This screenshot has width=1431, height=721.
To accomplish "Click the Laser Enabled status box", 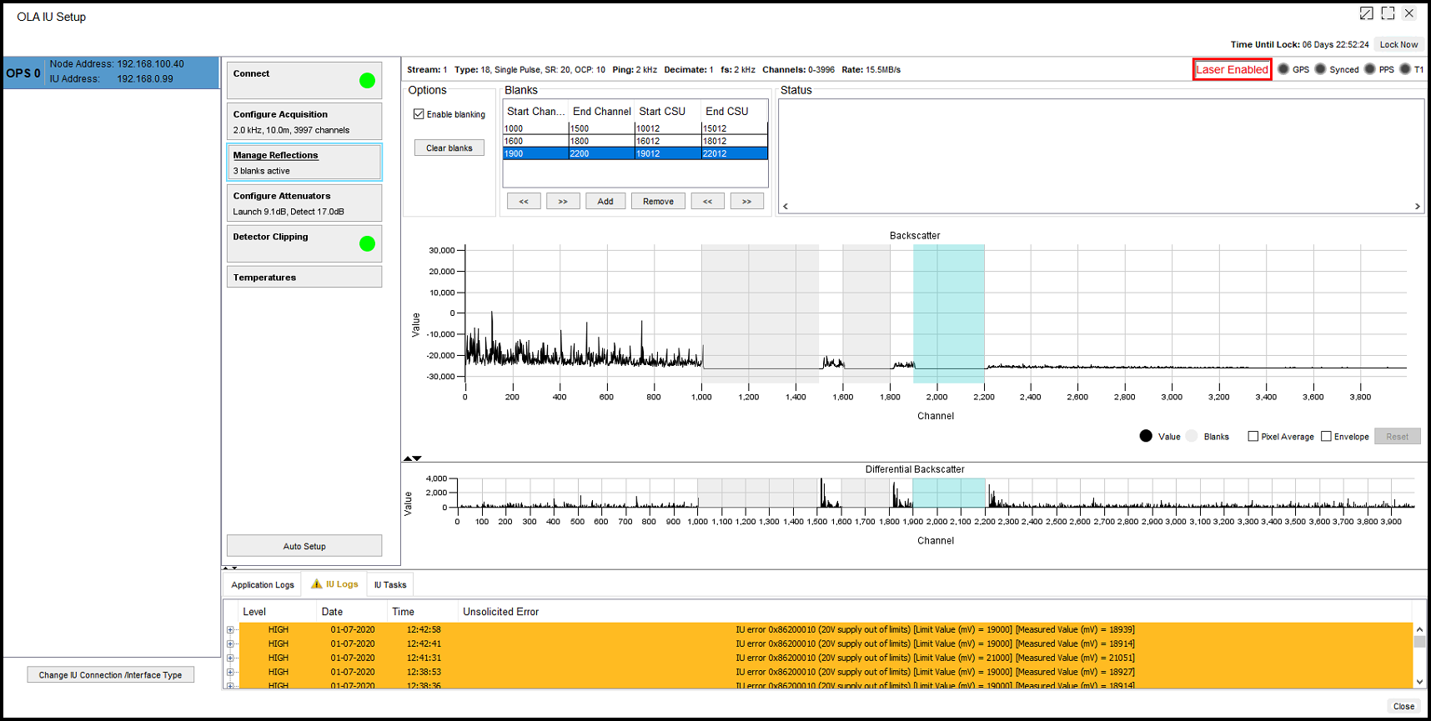I will (1232, 70).
